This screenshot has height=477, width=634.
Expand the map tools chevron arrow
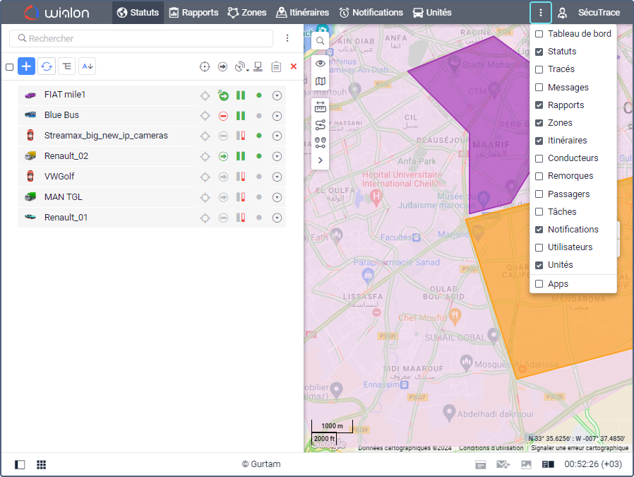coord(321,160)
